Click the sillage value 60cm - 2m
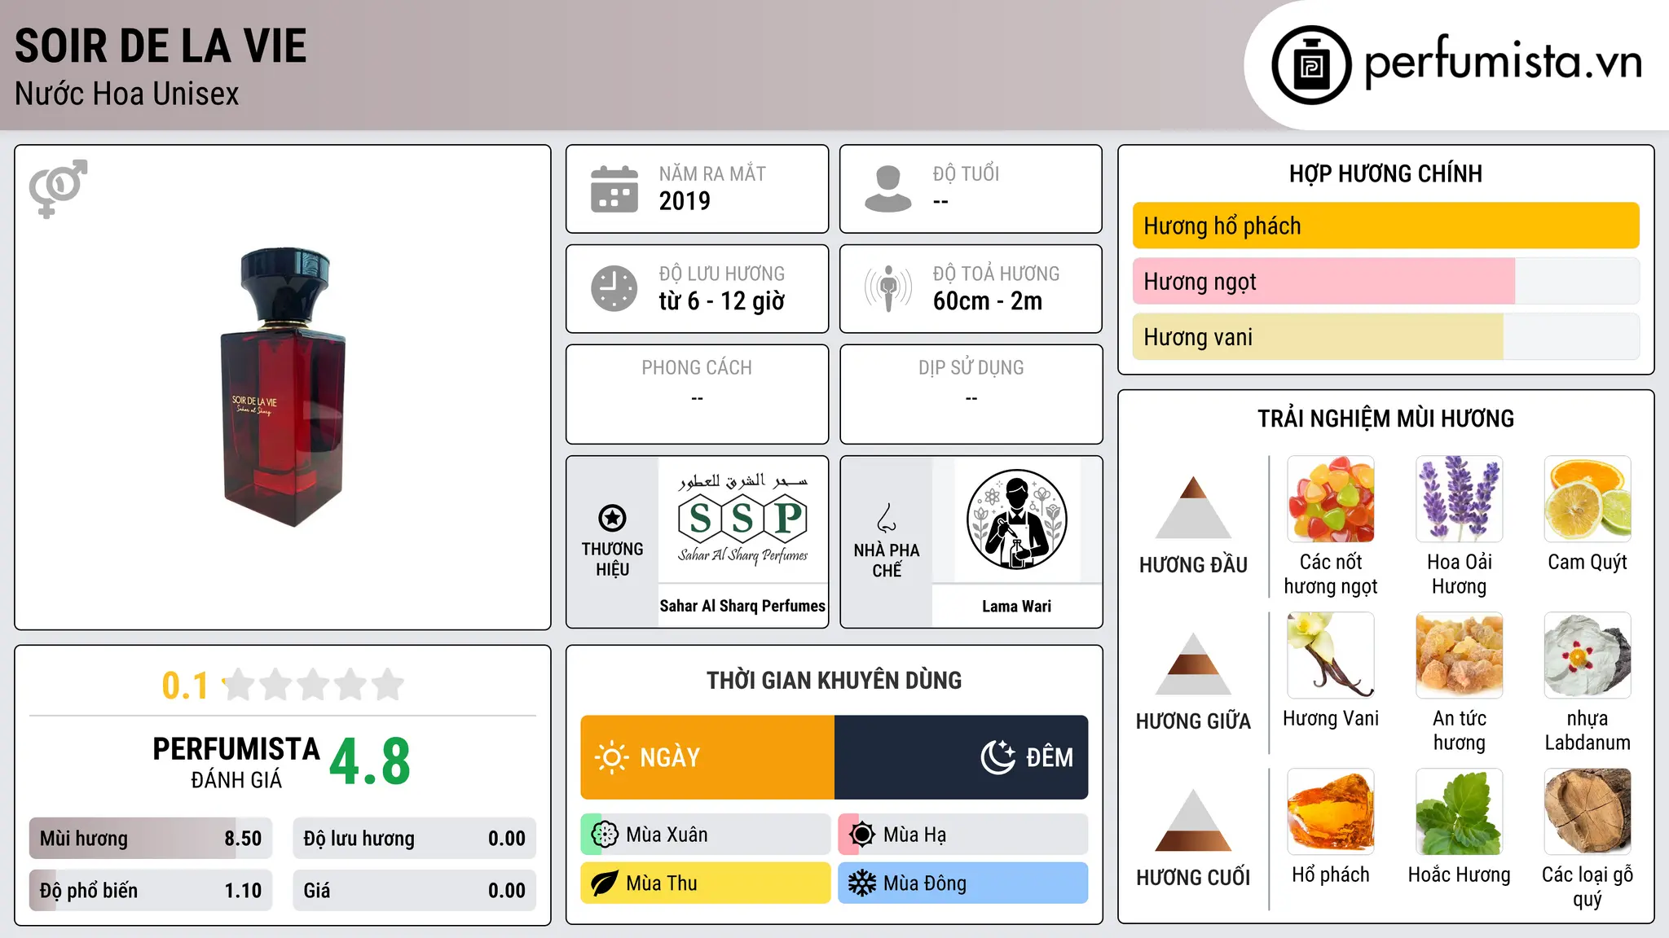The width and height of the screenshot is (1669, 938). (x=988, y=300)
